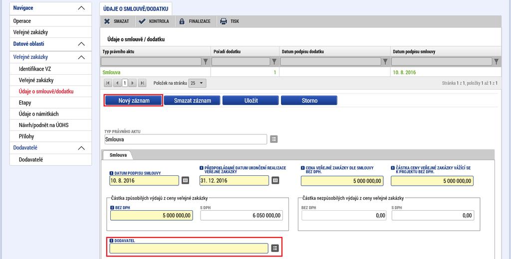The width and height of the screenshot is (511, 259).
Task: Open Veřejné zakázky under Navigace
Action: point(50,32)
